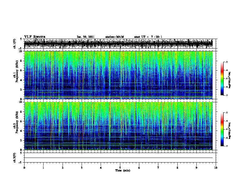
Task: Click the "6" tick label on the time axis
Action: (x=139, y=168)
